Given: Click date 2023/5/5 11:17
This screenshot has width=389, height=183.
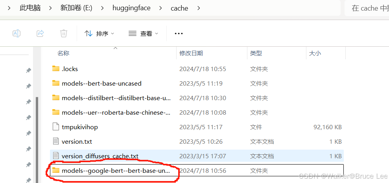Looking at the screenshot, I should [x=201, y=127].
